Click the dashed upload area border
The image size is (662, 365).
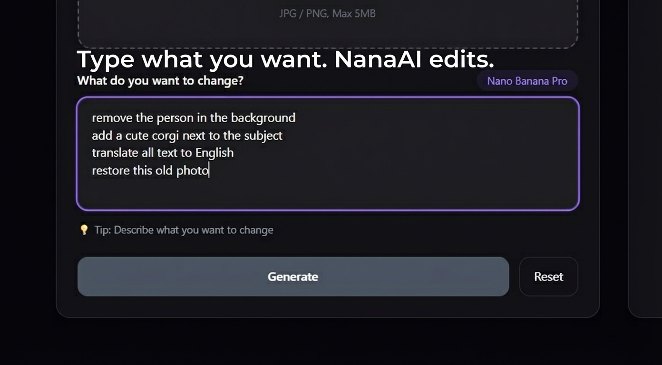[327, 48]
